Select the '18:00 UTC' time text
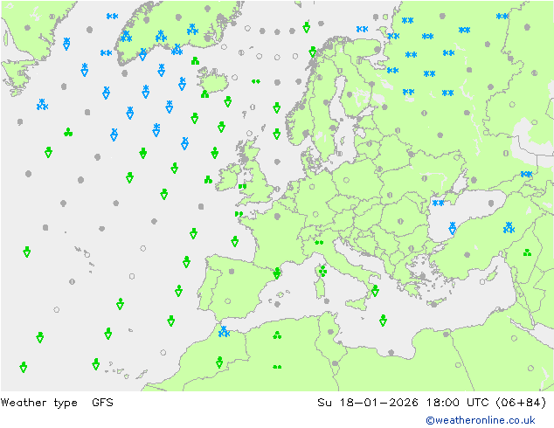The image size is (554, 428). pos(457,402)
